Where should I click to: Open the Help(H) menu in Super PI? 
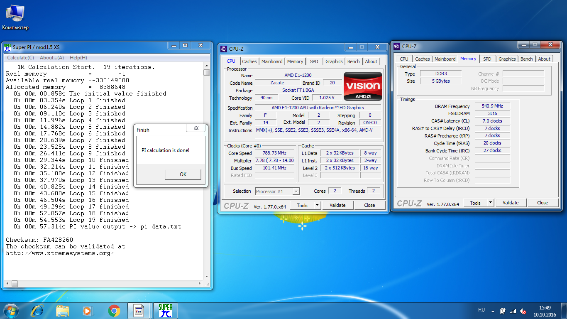(x=78, y=58)
